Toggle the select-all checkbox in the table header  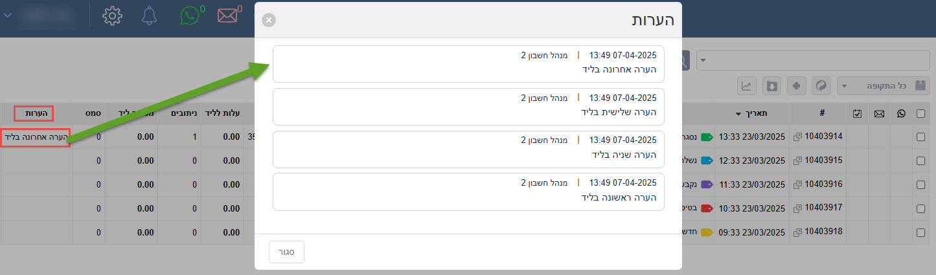[920, 113]
